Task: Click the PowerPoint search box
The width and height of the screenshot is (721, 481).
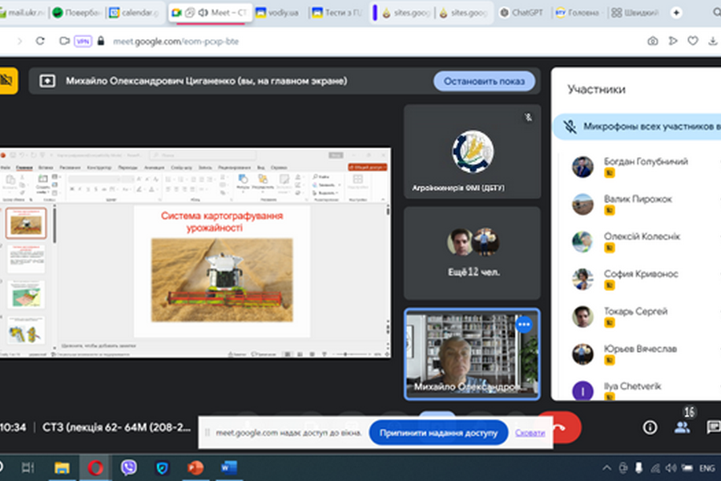Action: (203, 156)
